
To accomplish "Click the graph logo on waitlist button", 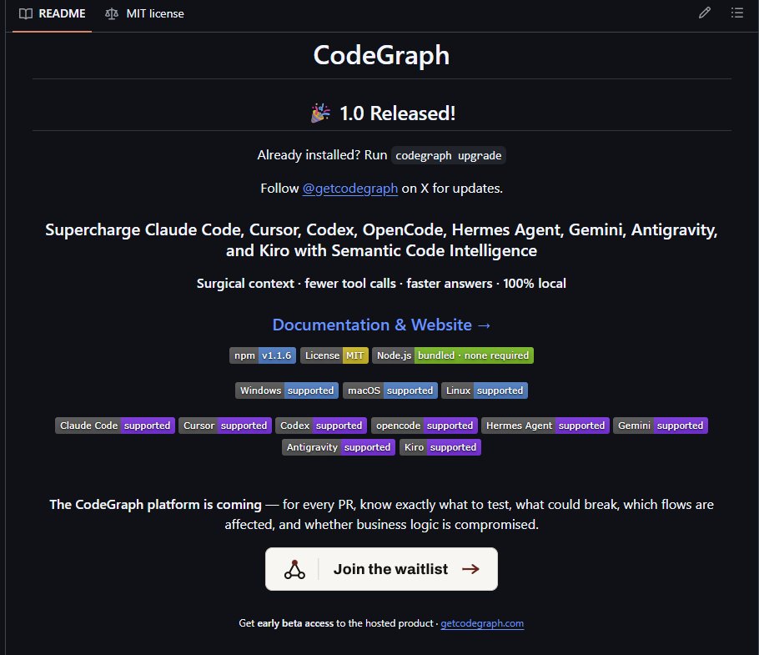I will point(294,569).
